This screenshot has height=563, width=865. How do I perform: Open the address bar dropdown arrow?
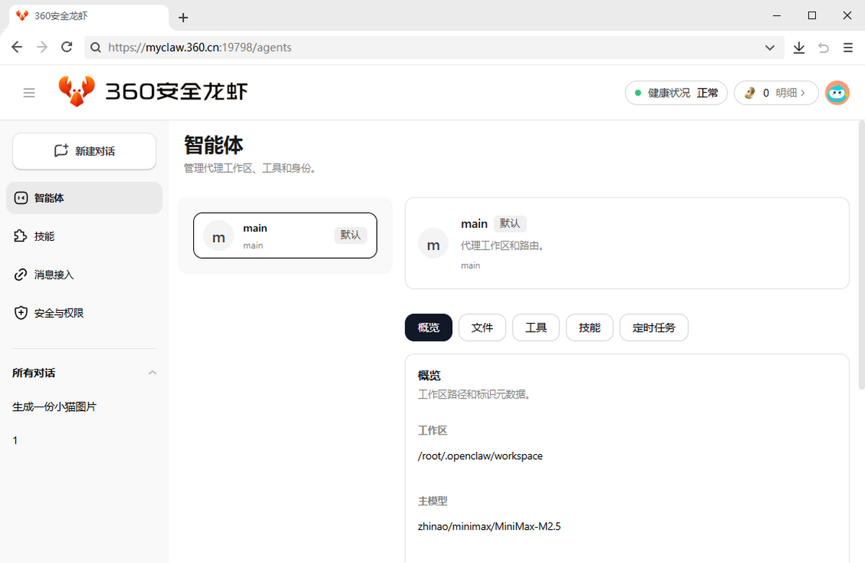pos(769,47)
